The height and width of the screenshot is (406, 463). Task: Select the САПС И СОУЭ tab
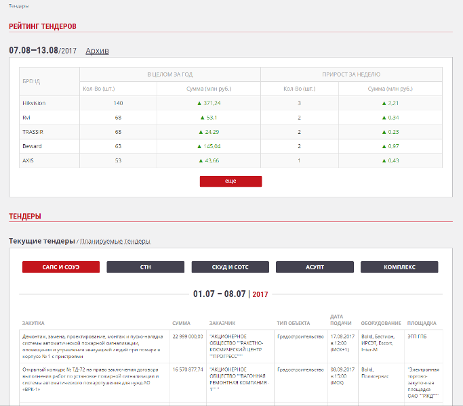pos(61,267)
